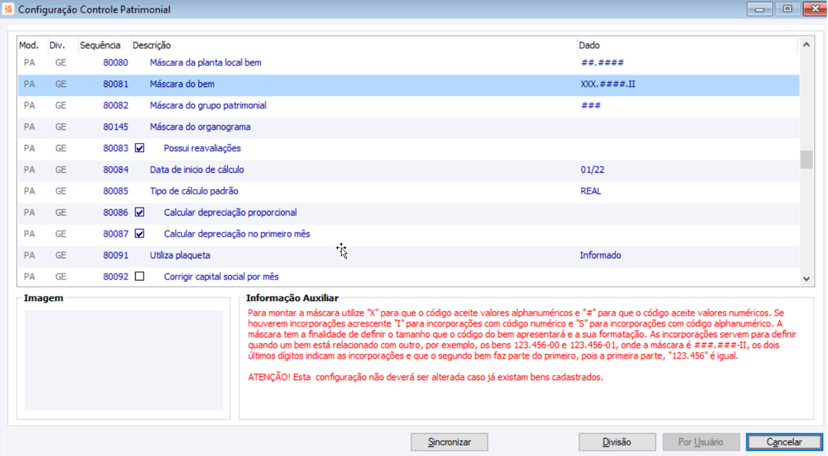
Task: Click the Imagem preview area
Action: click(x=124, y=360)
